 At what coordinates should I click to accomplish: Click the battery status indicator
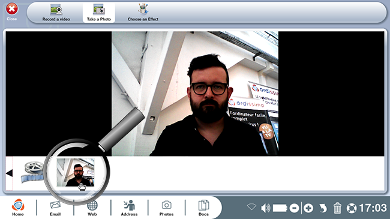click(x=280, y=208)
